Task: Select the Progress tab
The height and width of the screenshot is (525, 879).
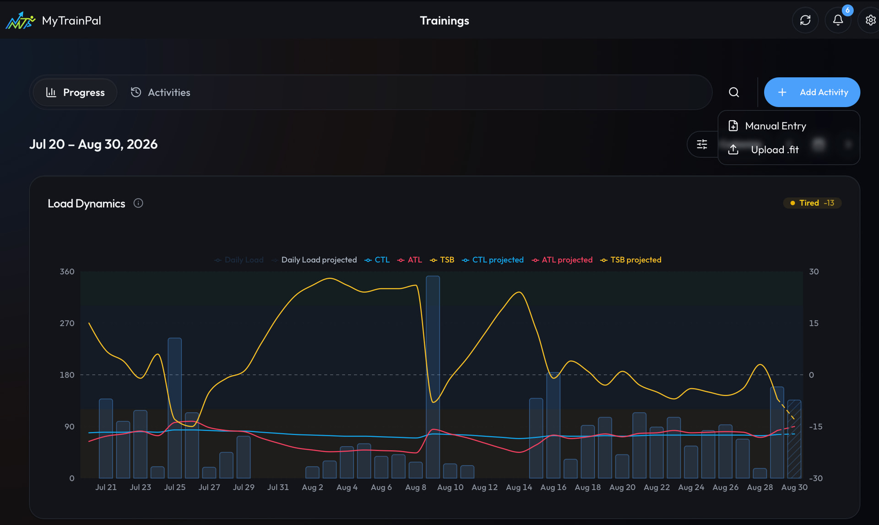Action: click(x=76, y=92)
